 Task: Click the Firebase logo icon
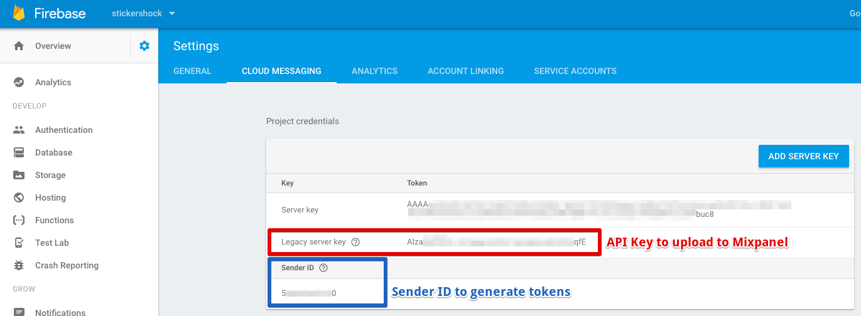pos(19,13)
